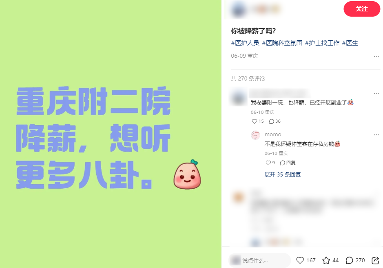Open the more options dots on momo's reply
The image size is (383, 268).
pyautogui.click(x=376, y=135)
